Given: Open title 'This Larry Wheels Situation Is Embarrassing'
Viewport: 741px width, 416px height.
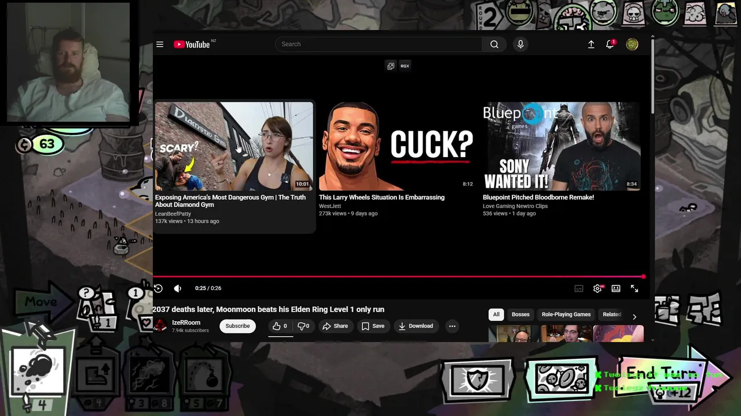Looking at the screenshot, I should [x=381, y=197].
